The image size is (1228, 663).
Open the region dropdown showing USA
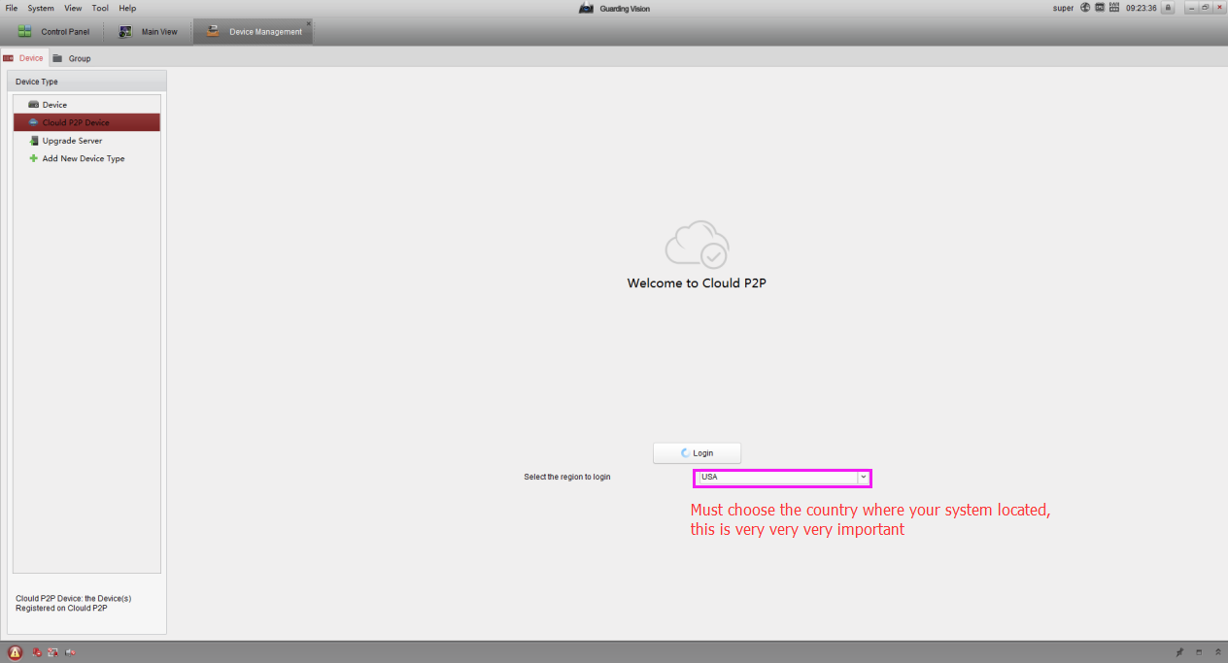[782, 478]
